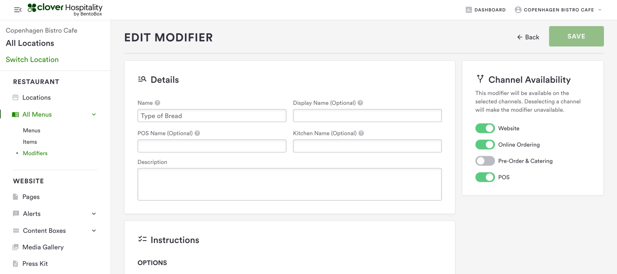617x274 pixels.
Task: Click the Clover Hospitality logo
Action: coord(65,10)
